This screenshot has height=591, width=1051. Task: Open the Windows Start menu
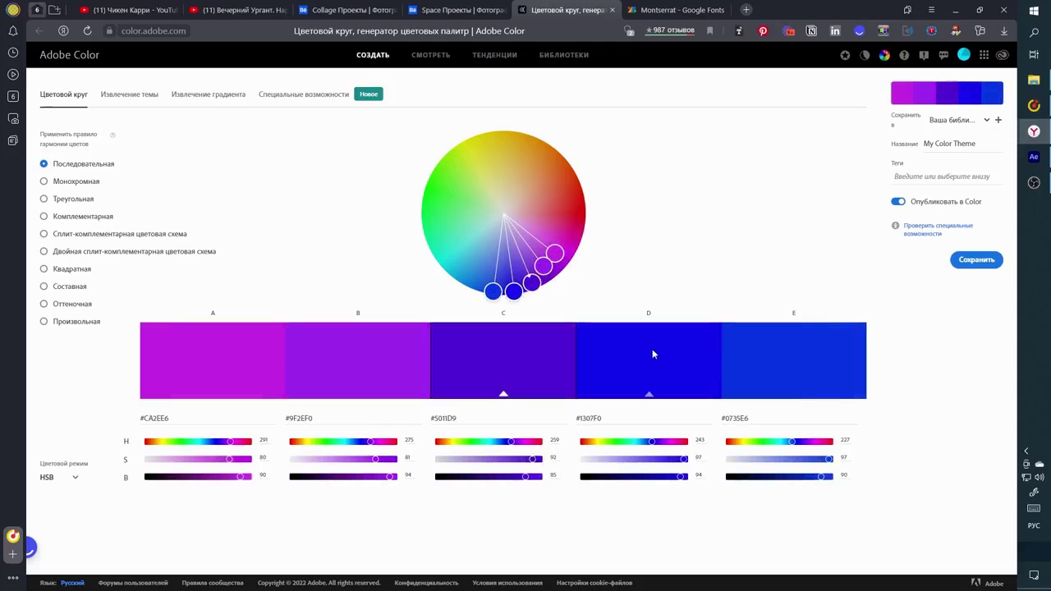tap(1034, 10)
